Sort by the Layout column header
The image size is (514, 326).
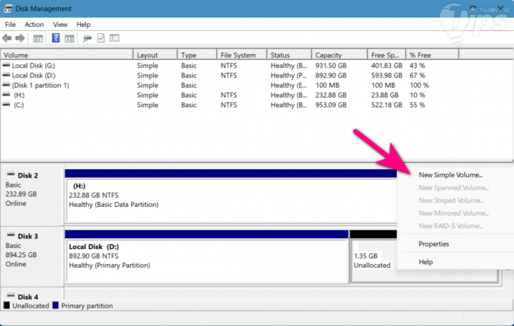pos(155,55)
